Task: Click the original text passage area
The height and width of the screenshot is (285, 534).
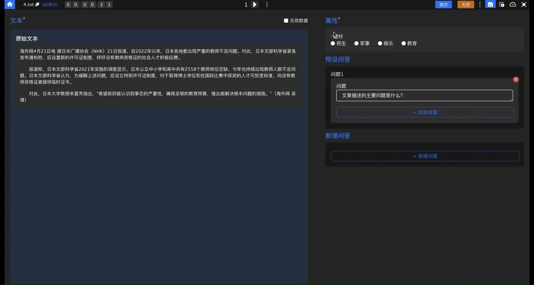Action: pyautogui.click(x=159, y=75)
